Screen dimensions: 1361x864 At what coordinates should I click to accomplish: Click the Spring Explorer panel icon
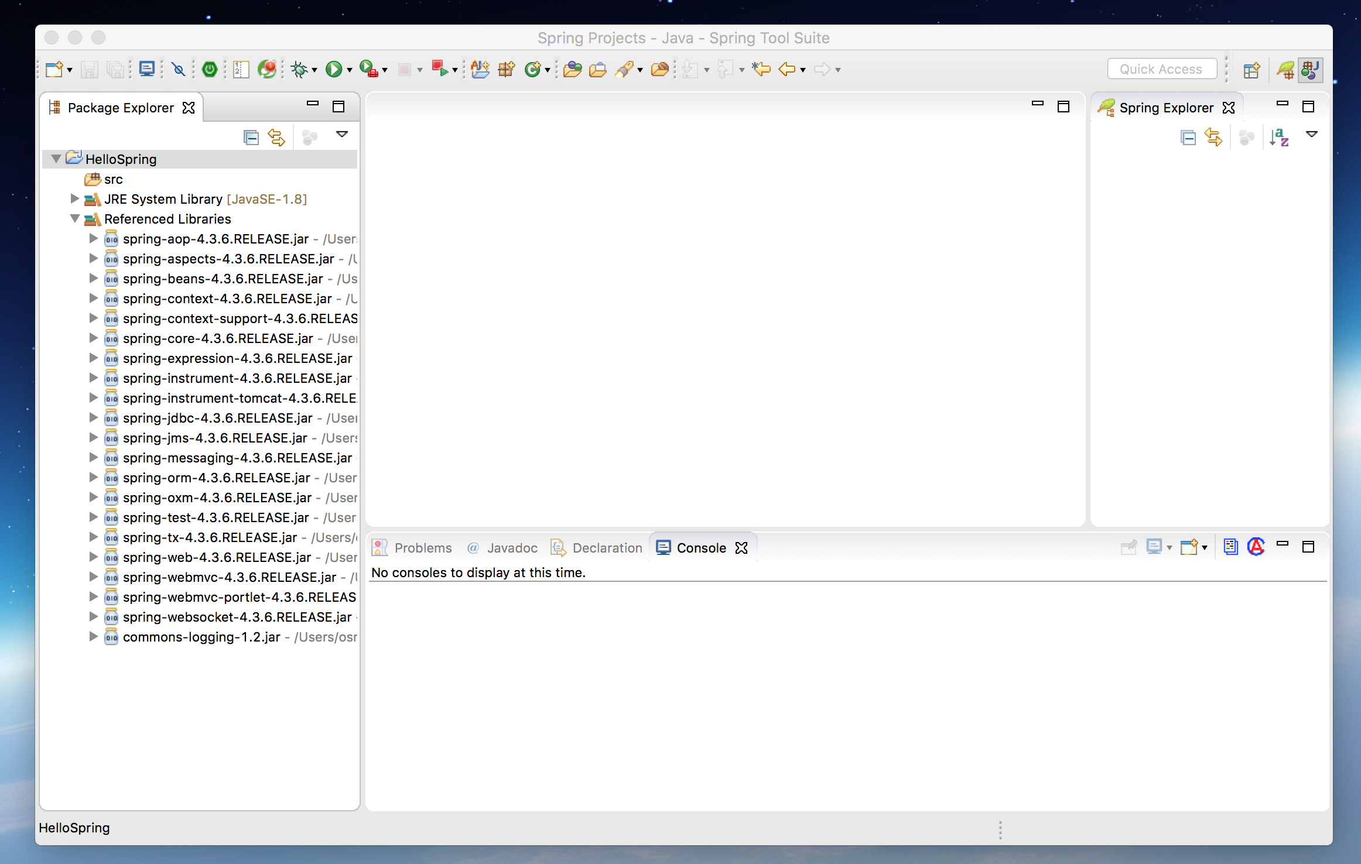click(1107, 107)
